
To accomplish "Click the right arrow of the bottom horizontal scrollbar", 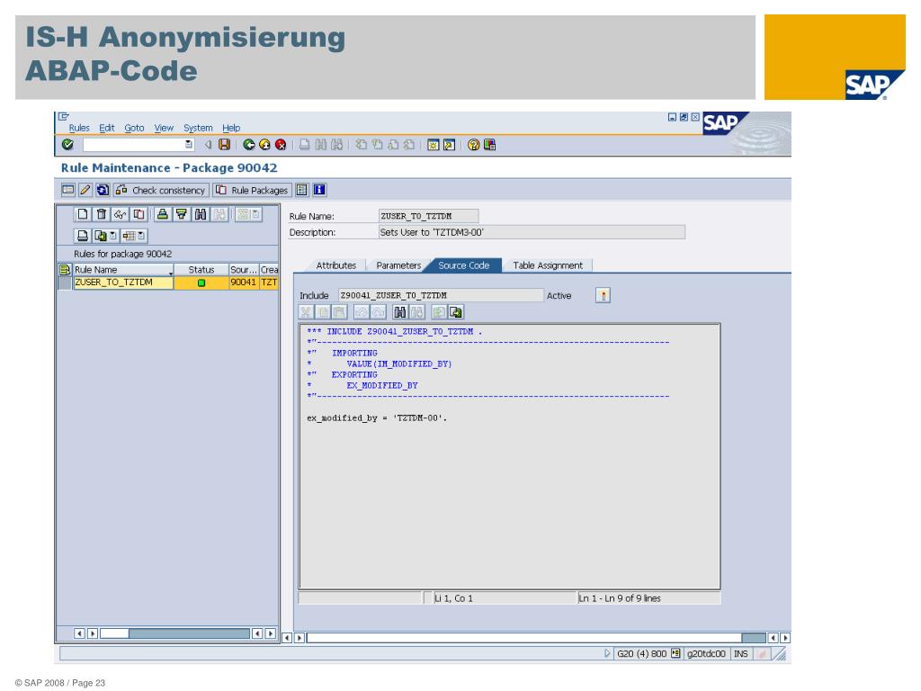I will coord(785,638).
